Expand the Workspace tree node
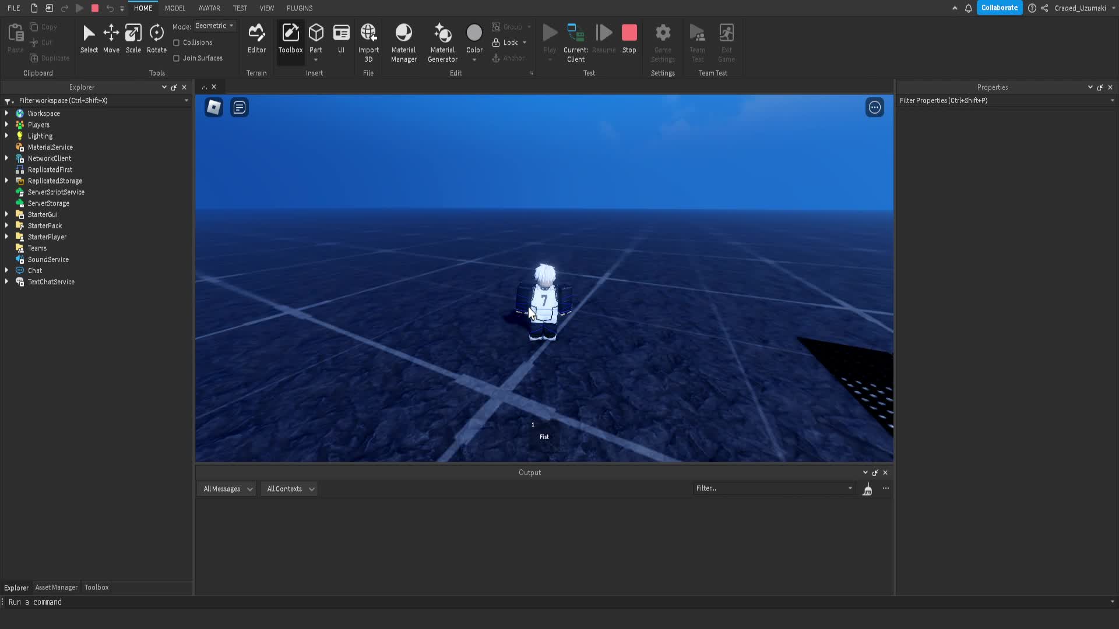 (x=7, y=114)
